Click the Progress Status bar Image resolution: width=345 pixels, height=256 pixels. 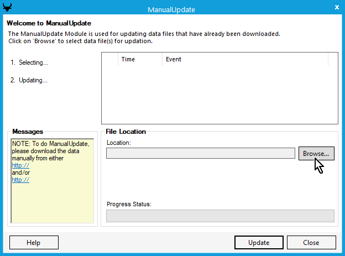point(220,216)
